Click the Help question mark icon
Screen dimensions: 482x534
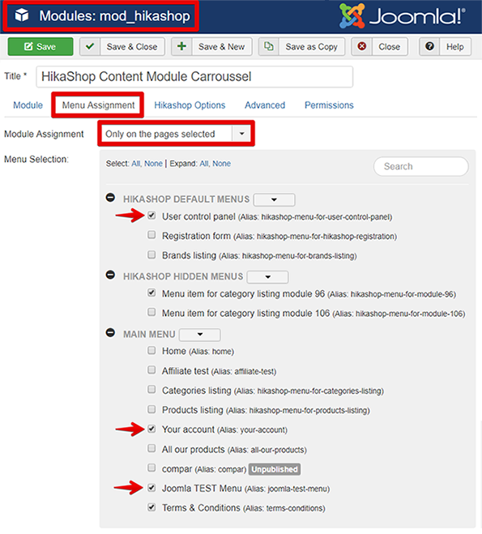click(429, 46)
